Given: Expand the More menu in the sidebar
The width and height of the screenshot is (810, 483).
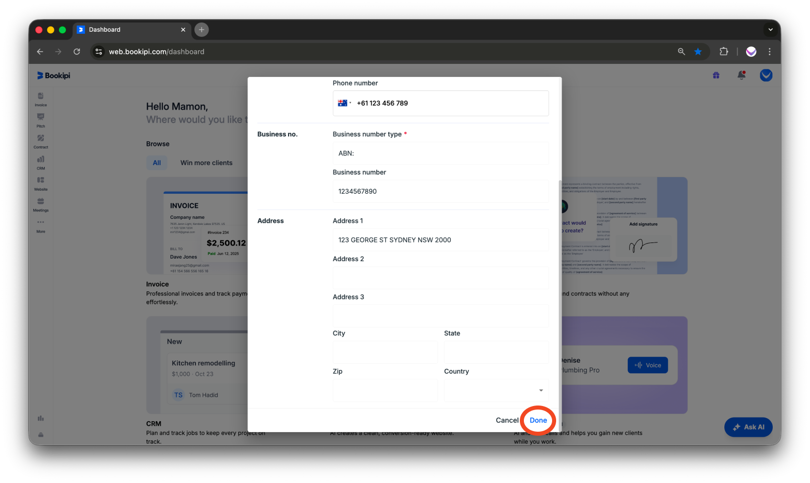Looking at the screenshot, I should [40, 226].
